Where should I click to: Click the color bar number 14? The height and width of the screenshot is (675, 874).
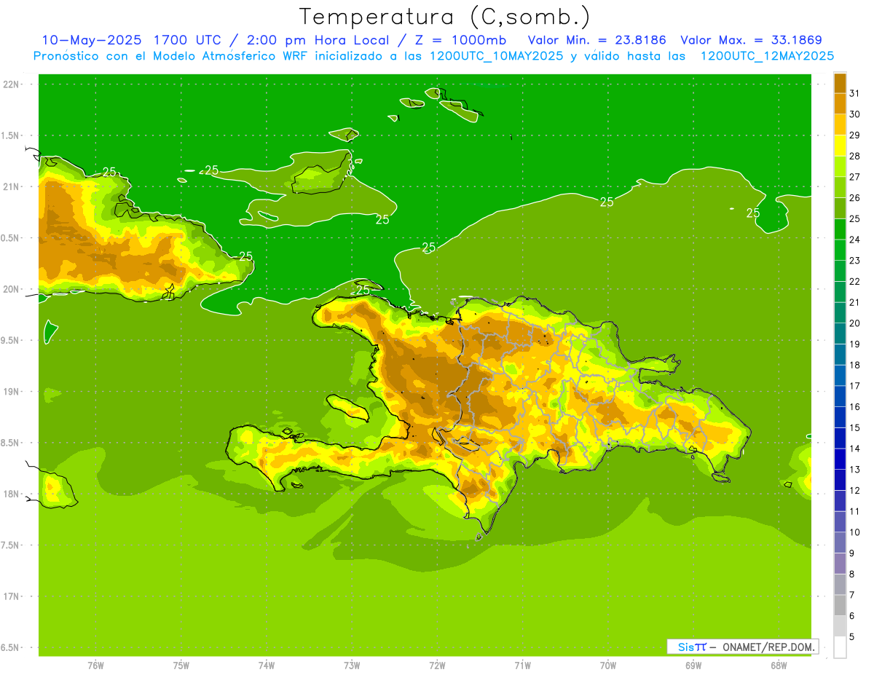coord(854,449)
